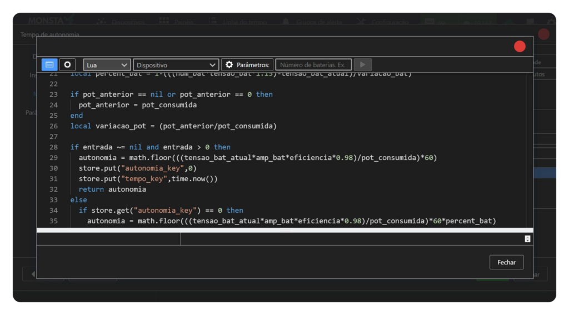Click line 30 store.put("autonomia_key",0)
This screenshot has width=569, height=315.
click(x=138, y=168)
